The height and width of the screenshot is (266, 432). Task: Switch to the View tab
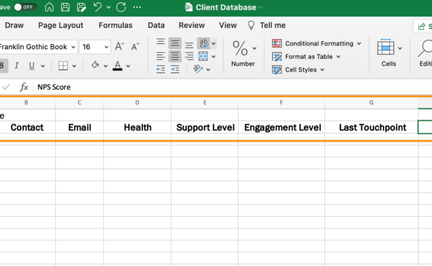(228, 25)
